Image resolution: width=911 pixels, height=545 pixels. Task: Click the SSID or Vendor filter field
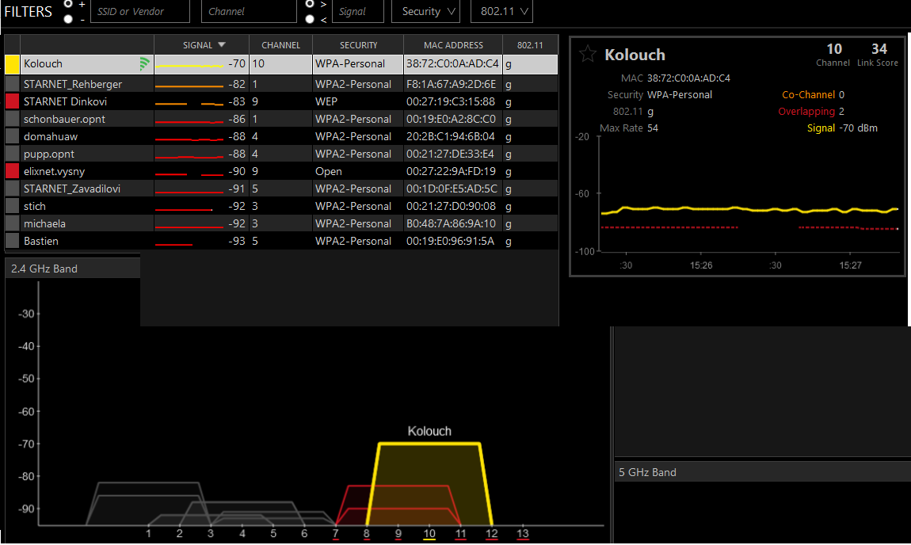[139, 11]
